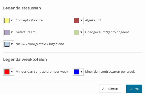Expand the Minder dan contracturen dropdown arrow
The width and height of the screenshot is (145, 95).
click(x=12, y=72)
